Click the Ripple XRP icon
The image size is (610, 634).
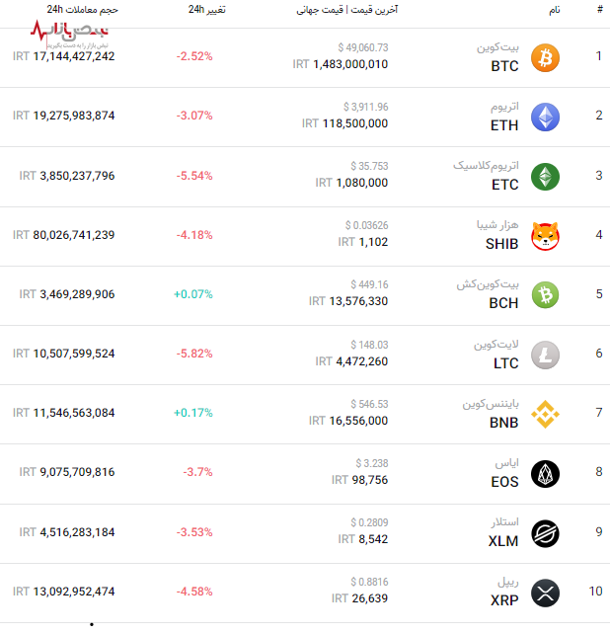(x=545, y=593)
